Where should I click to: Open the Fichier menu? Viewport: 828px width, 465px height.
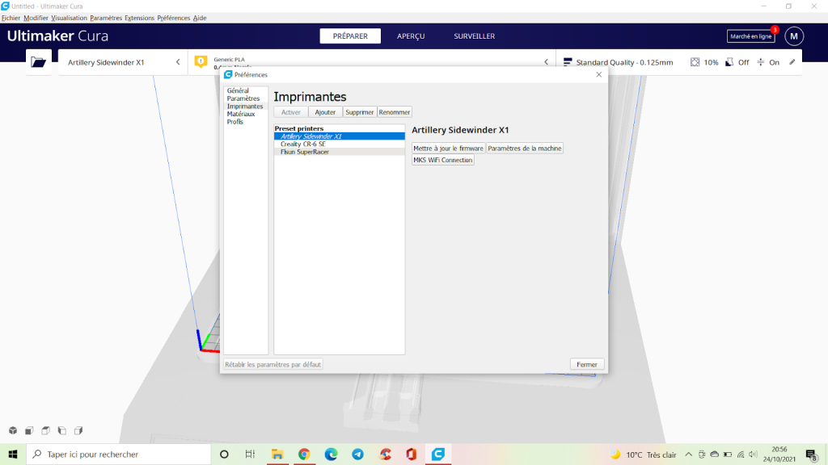(x=11, y=18)
